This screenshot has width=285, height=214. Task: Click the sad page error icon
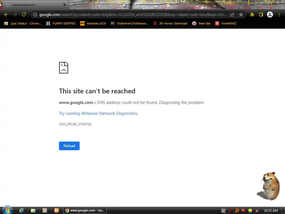[64, 68]
